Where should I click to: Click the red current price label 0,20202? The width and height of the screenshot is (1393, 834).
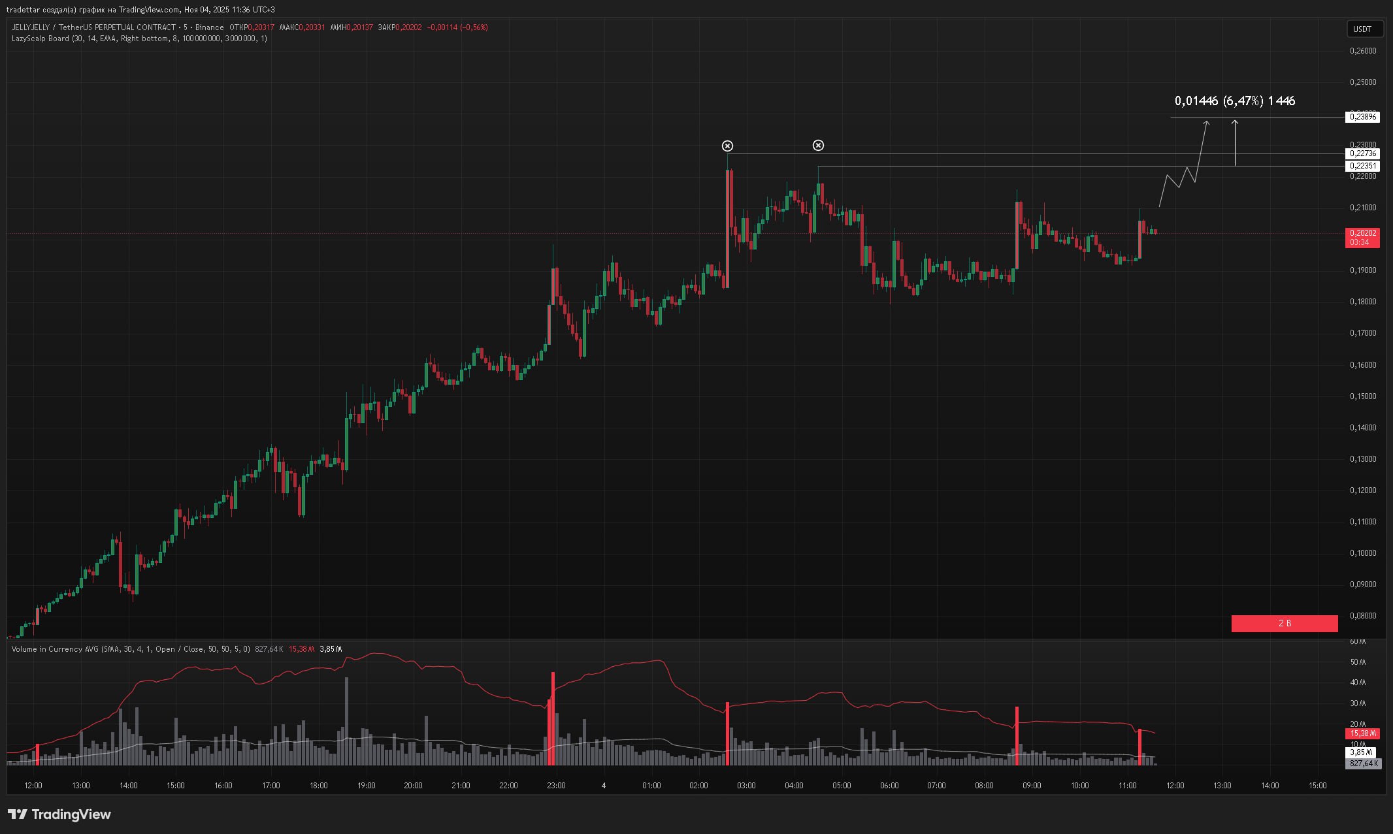click(1362, 233)
